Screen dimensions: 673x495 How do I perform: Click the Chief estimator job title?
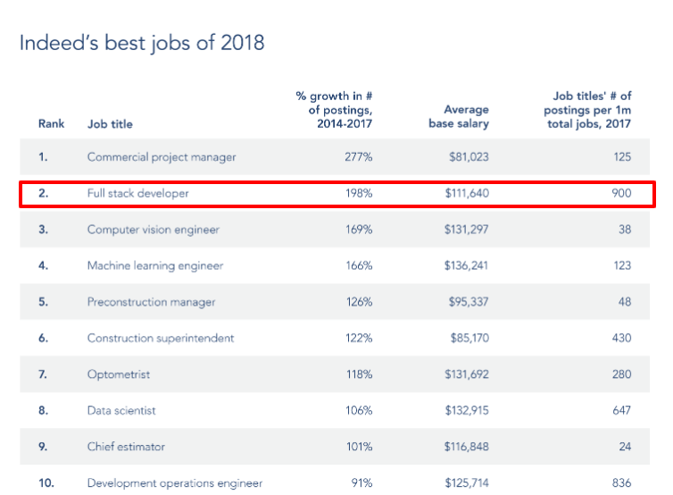click(x=126, y=447)
